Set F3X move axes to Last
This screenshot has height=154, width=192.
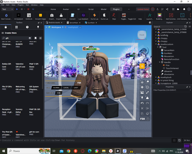pos(76,88)
